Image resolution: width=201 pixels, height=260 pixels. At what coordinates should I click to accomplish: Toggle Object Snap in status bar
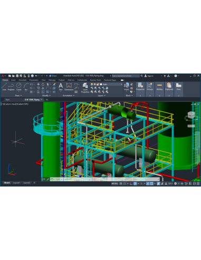152,183
